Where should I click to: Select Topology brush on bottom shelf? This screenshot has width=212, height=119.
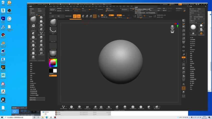[95, 107]
